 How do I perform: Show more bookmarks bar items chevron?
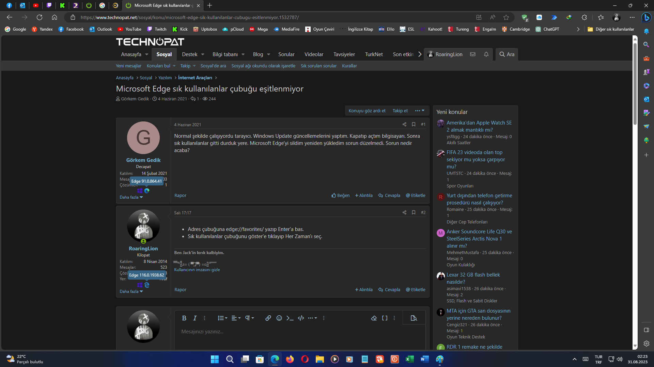click(578, 29)
